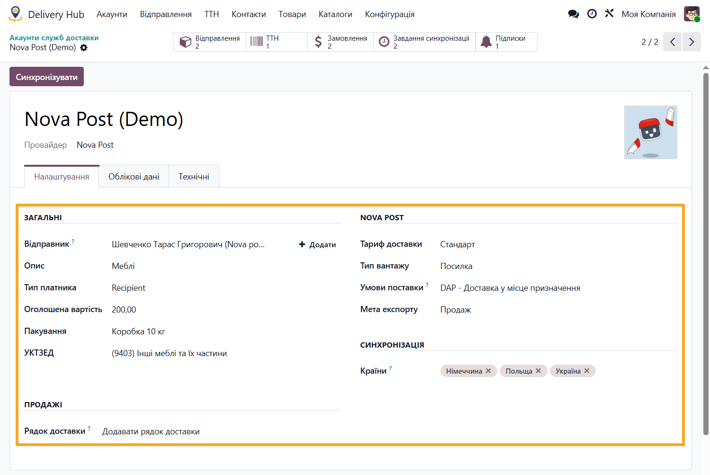Click the plus Додати button
710x475 pixels.
(x=317, y=244)
